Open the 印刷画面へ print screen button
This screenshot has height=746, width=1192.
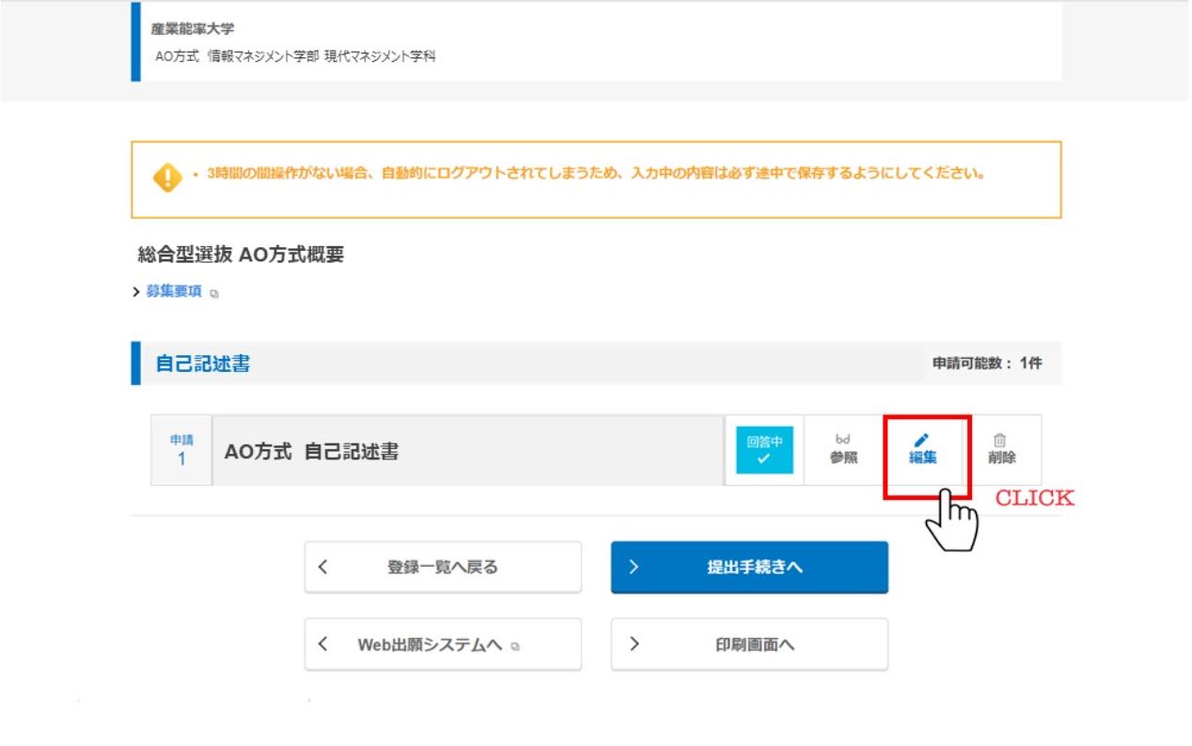point(749,645)
